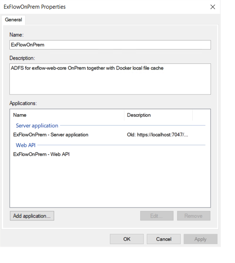
Task: Click the Remove button
Action: (x=194, y=216)
